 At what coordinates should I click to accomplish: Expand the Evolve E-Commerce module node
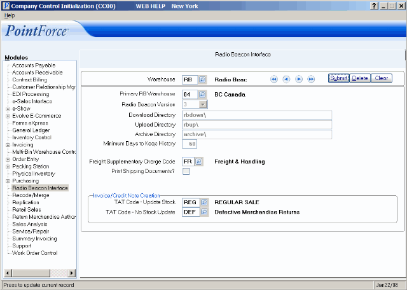point(8,116)
